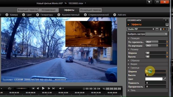
Task: Open the Выбрать настройку preset dropdown
Action: [157, 34]
